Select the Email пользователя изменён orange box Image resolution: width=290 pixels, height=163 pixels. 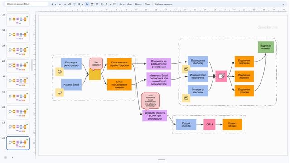119,85
